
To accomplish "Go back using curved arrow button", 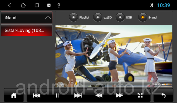I will pyautogui.click(x=163, y=96).
